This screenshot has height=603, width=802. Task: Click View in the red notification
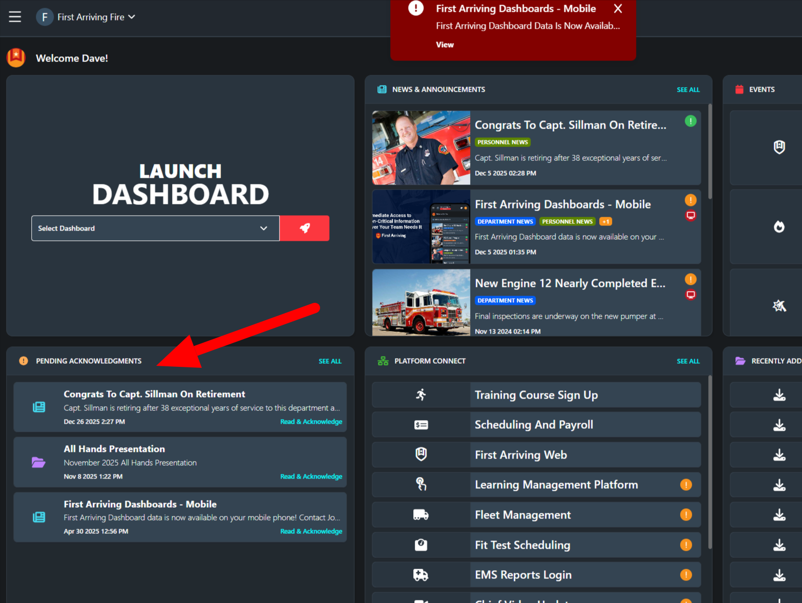[x=445, y=45]
